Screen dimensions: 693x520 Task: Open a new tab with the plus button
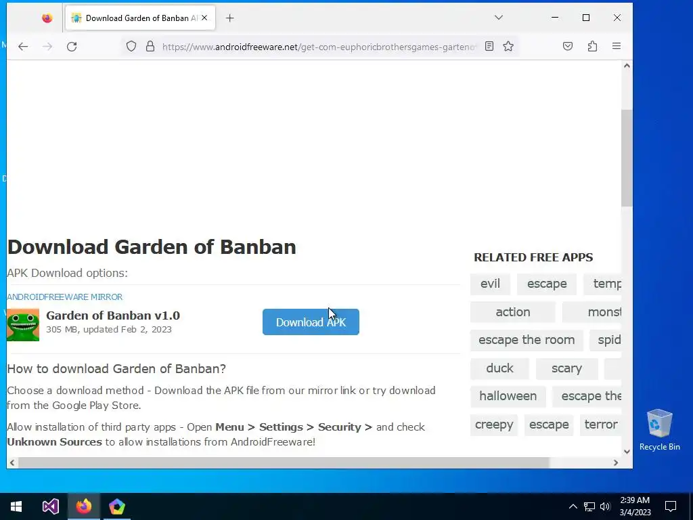[x=230, y=18]
